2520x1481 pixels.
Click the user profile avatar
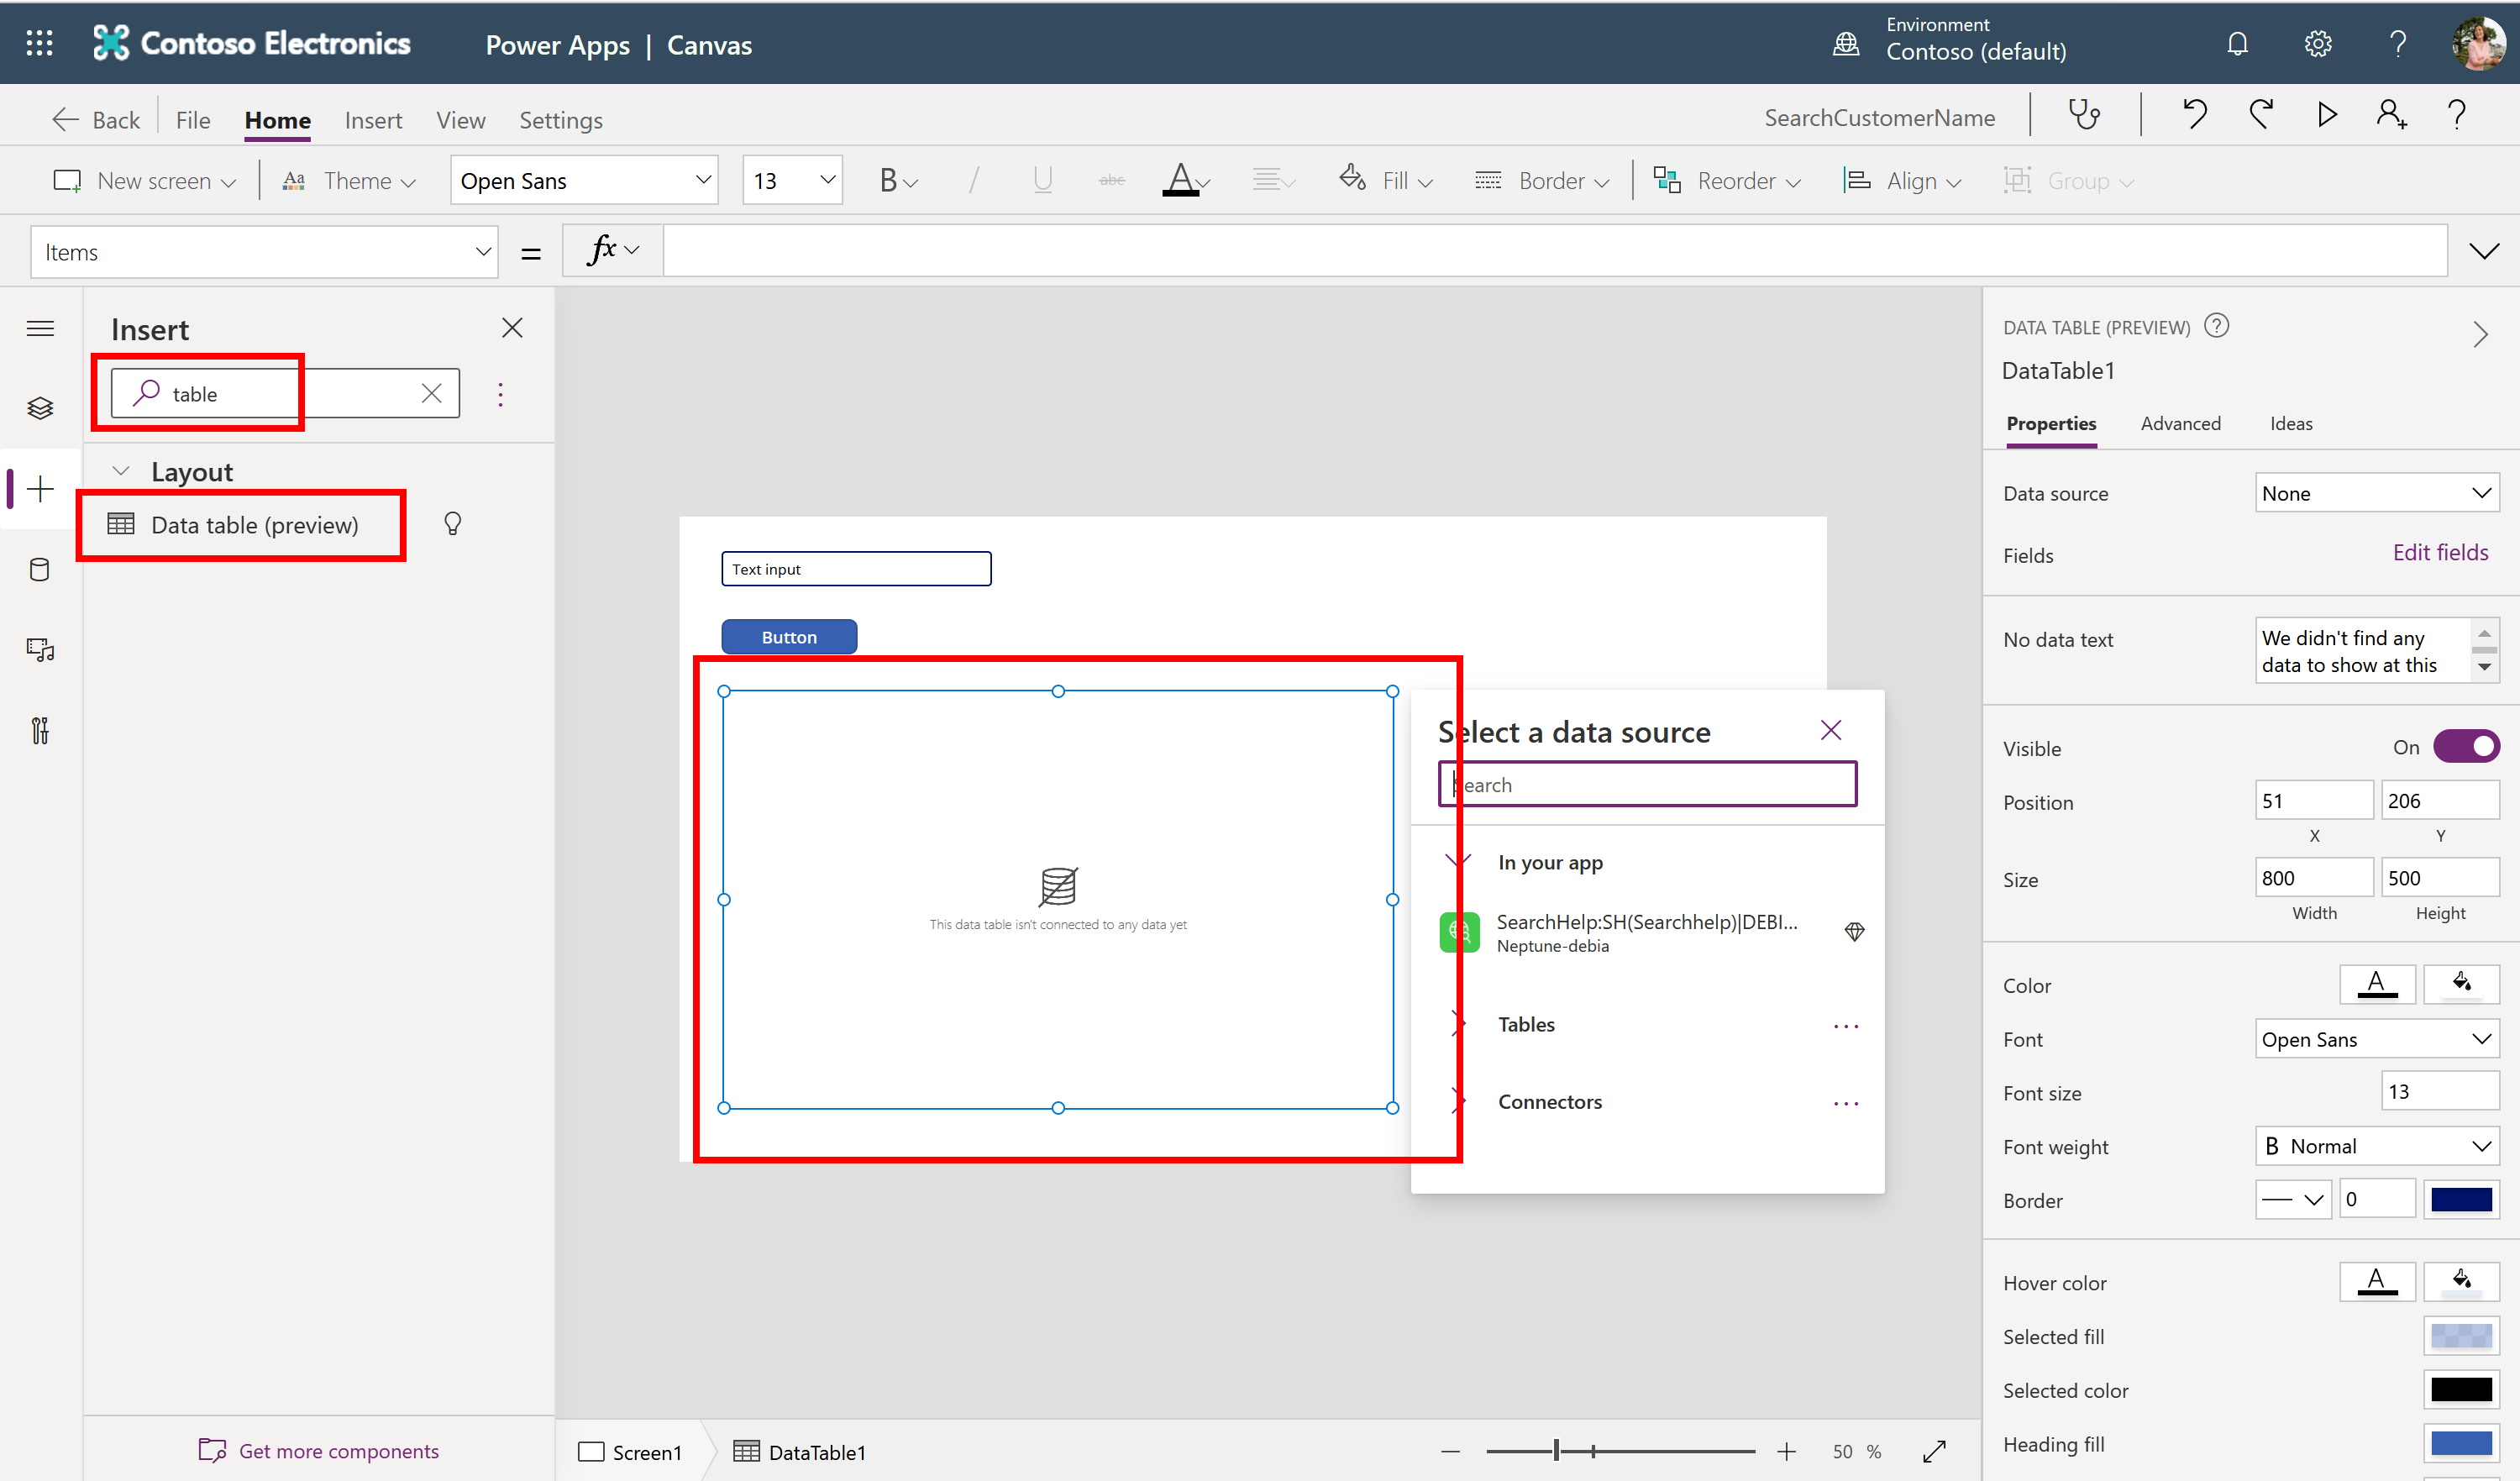point(2478,44)
